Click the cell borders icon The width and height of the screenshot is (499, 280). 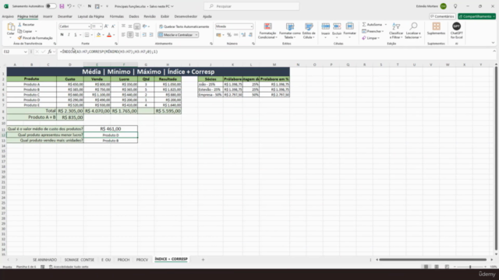pyautogui.click(x=87, y=34)
